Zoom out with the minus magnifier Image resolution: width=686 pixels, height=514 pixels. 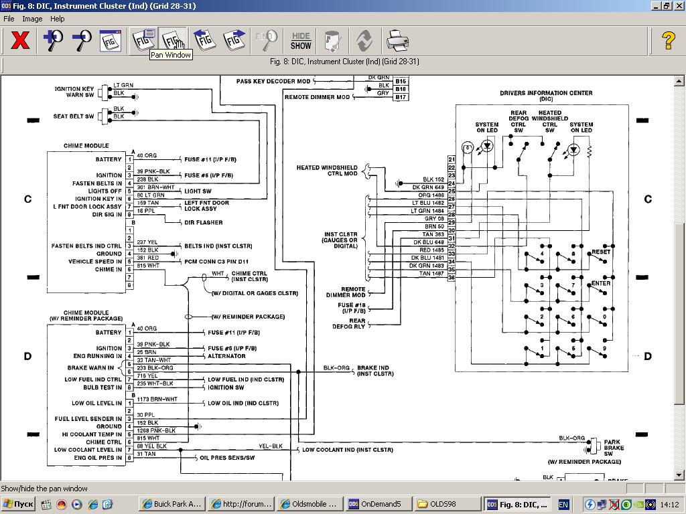(82, 41)
